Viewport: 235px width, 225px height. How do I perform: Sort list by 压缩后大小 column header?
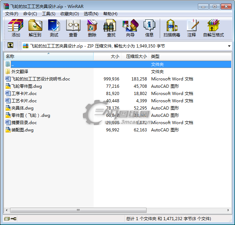pos(135,57)
